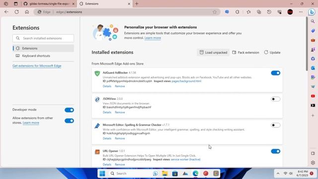The image size is (318, 179).
Task: Open the browser home page icon
Action: (27, 12)
